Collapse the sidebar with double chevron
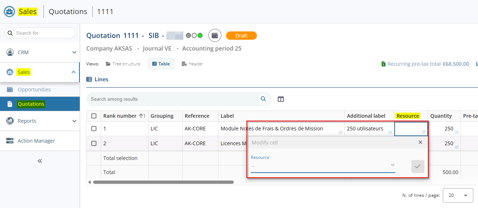Image resolution: width=478 pixels, height=208 pixels. 40,161
